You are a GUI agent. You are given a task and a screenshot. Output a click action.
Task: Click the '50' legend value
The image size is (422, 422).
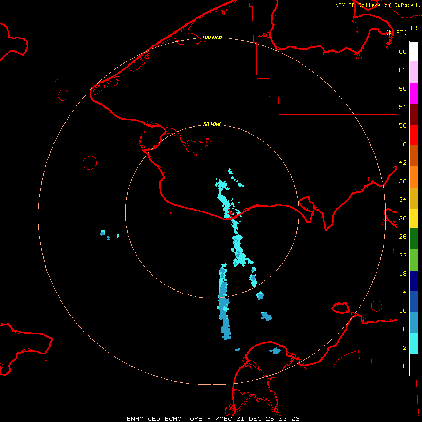(x=403, y=125)
